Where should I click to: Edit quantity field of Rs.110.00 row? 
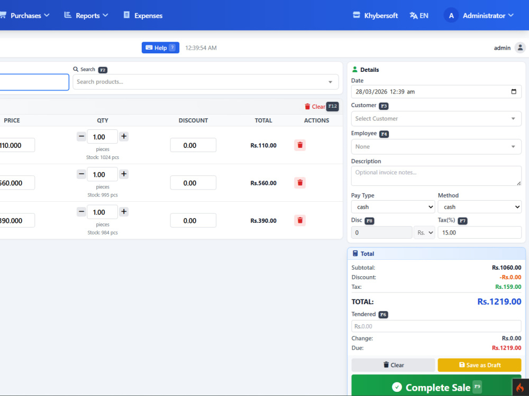[x=103, y=137]
